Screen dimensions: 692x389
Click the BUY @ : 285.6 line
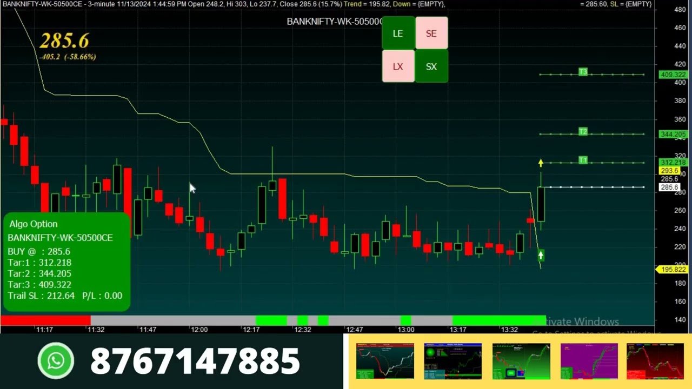pyautogui.click(x=39, y=252)
